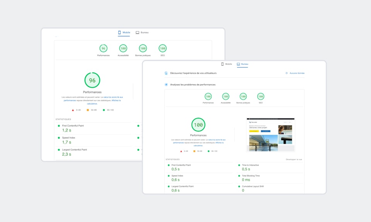
Task: Open the Aucune donnée link
Action: 297,73
